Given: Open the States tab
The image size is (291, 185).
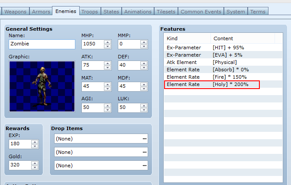Looking at the screenshot, I should 111,11.
